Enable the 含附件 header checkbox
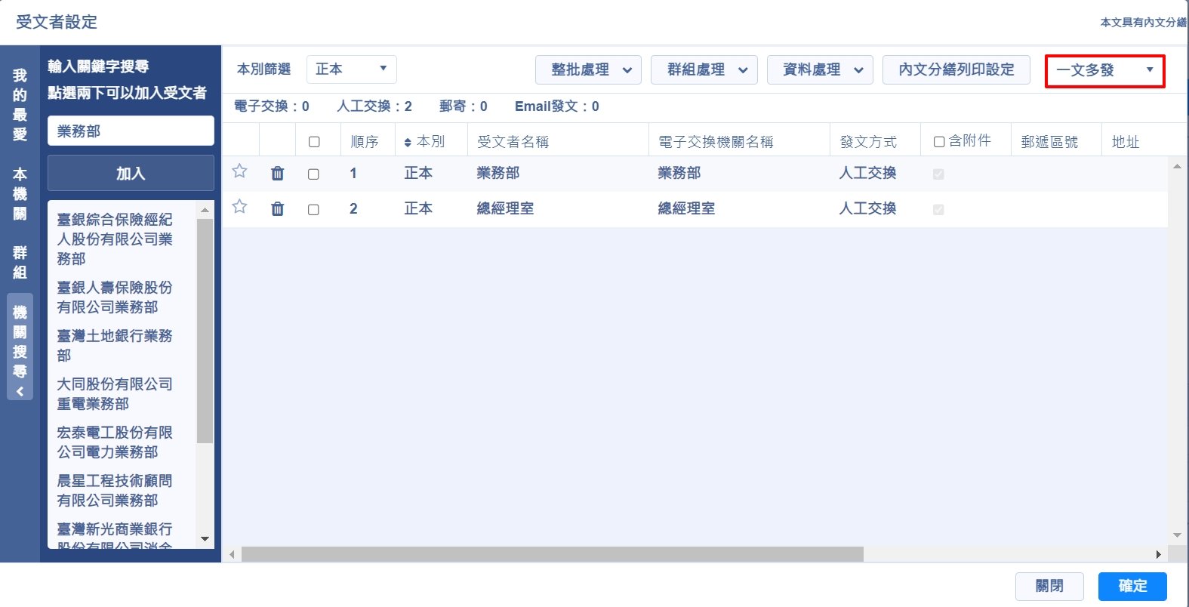1189x607 pixels. (x=939, y=141)
